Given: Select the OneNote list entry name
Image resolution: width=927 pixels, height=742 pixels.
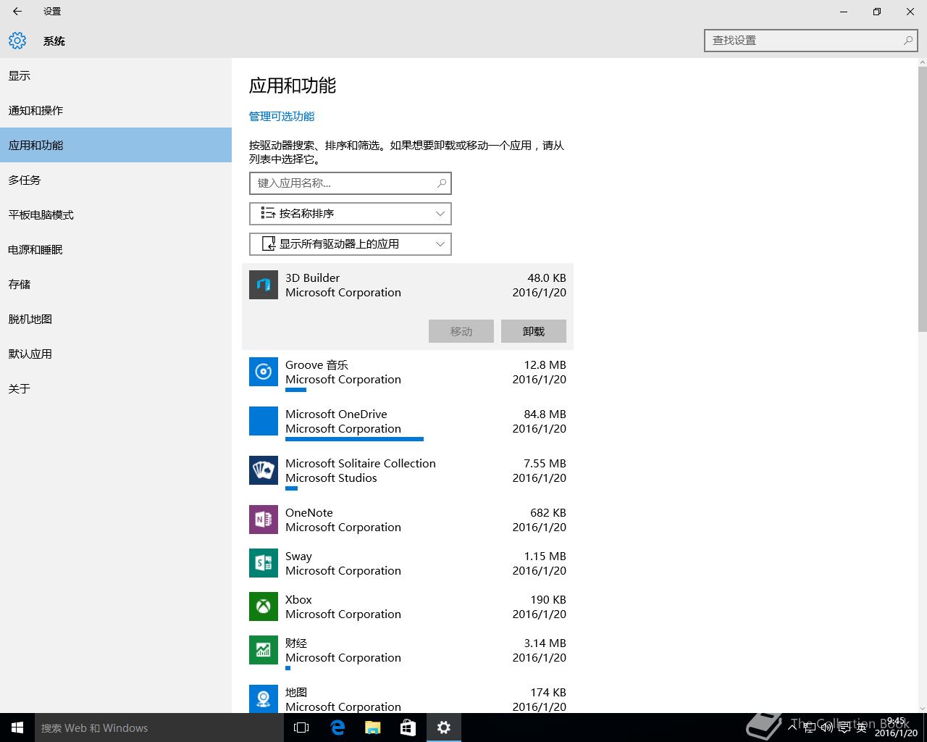Looking at the screenshot, I should click(309, 513).
